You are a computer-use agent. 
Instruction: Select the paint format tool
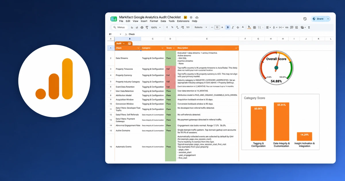tap(147, 28)
